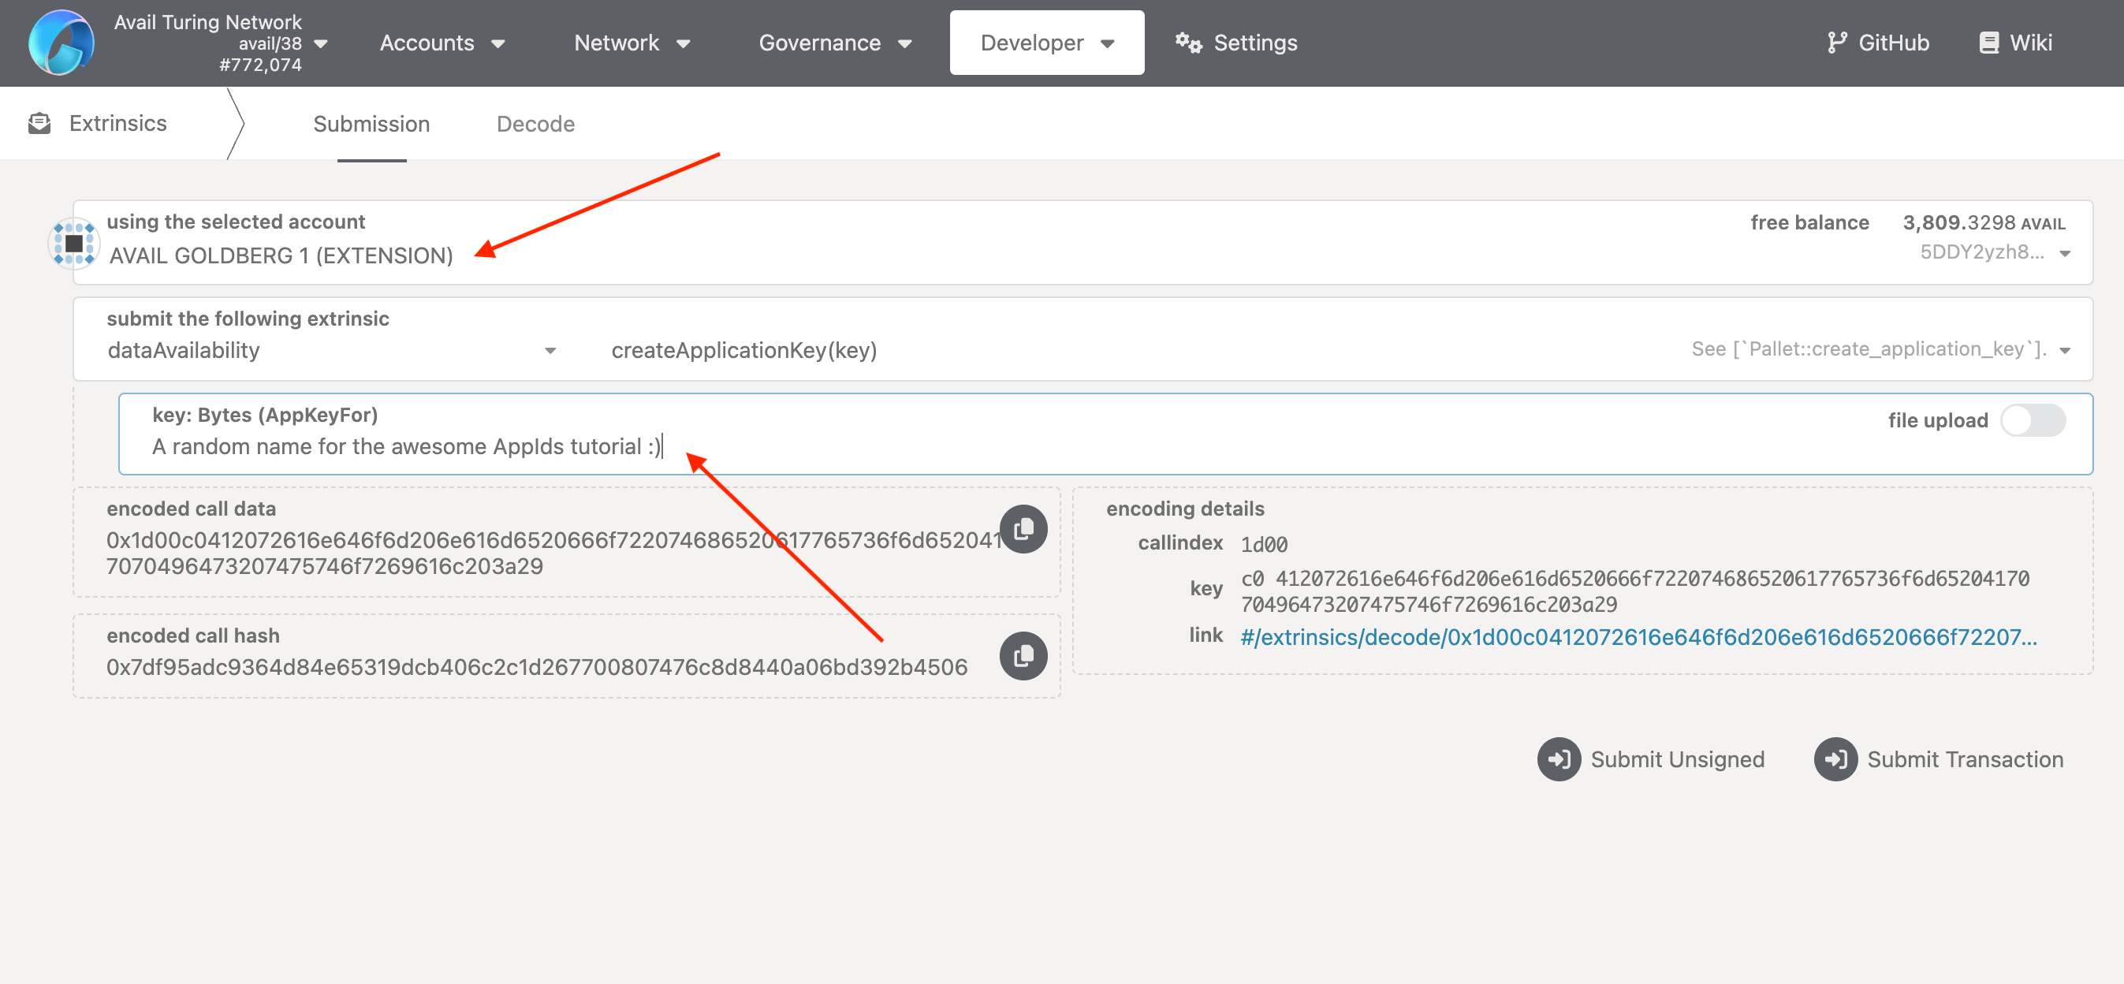The width and height of the screenshot is (2124, 984).
Task: Click the Extrinsics envelope icon
Action: [x=39, y=124]
